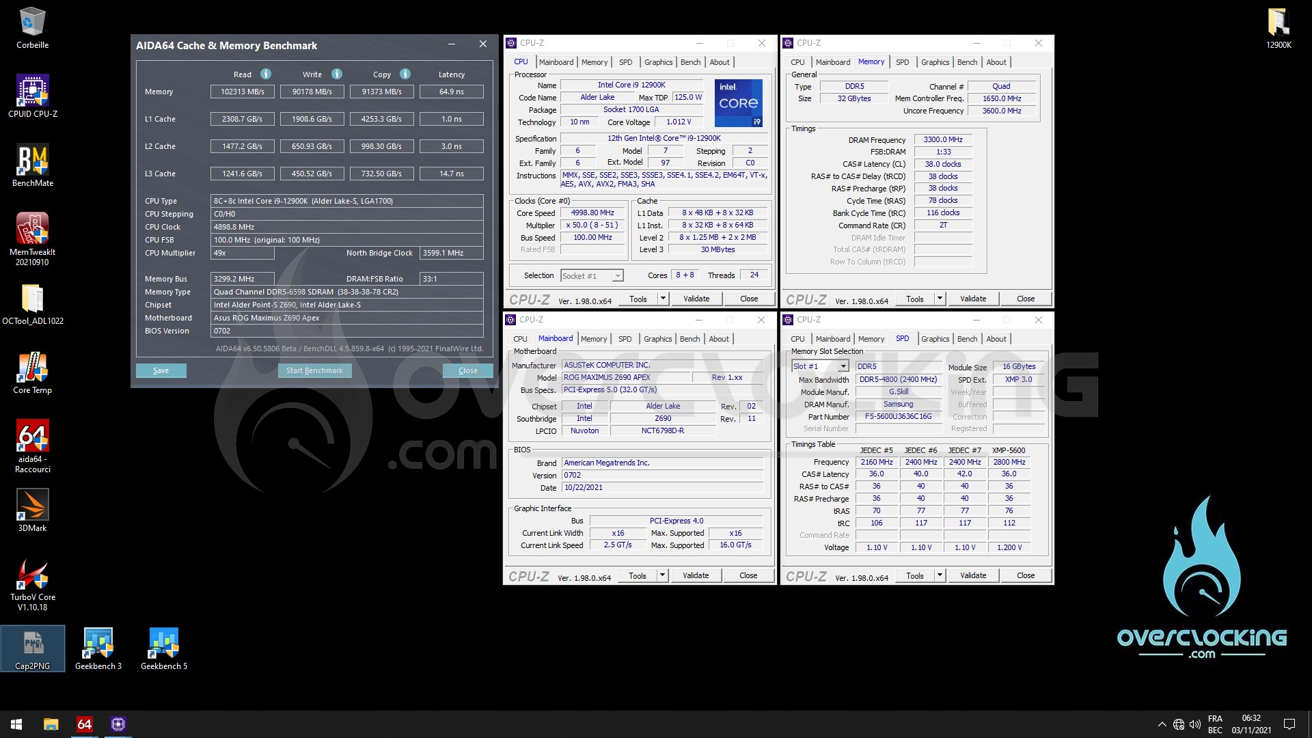Open About tab in bottom-right CPU-Z window

[996, 339]
